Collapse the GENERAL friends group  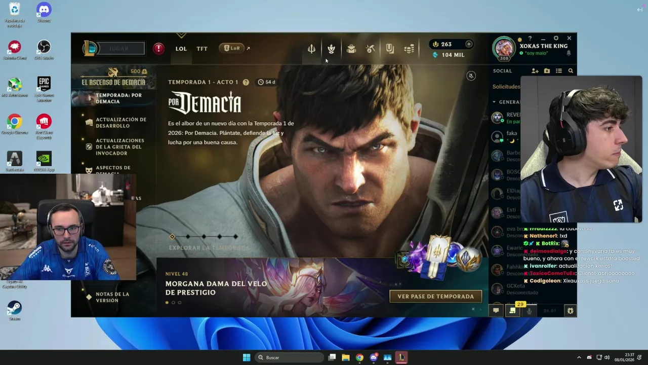(x=494, y=102)
